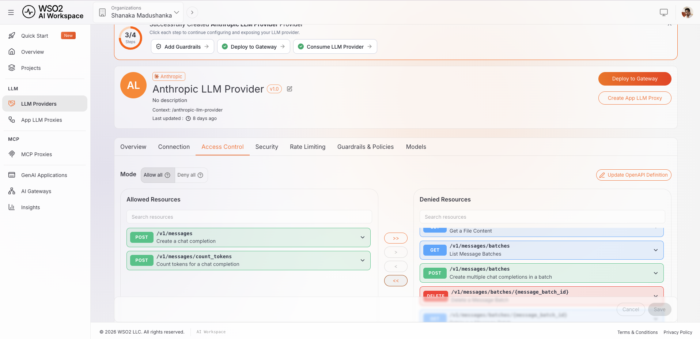Open the user profile avatar
700x339 pixels.
pos(687,12)
